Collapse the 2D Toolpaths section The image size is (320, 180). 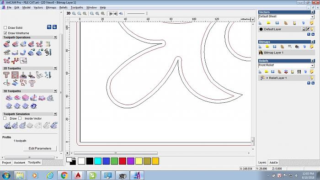[55, 68]
